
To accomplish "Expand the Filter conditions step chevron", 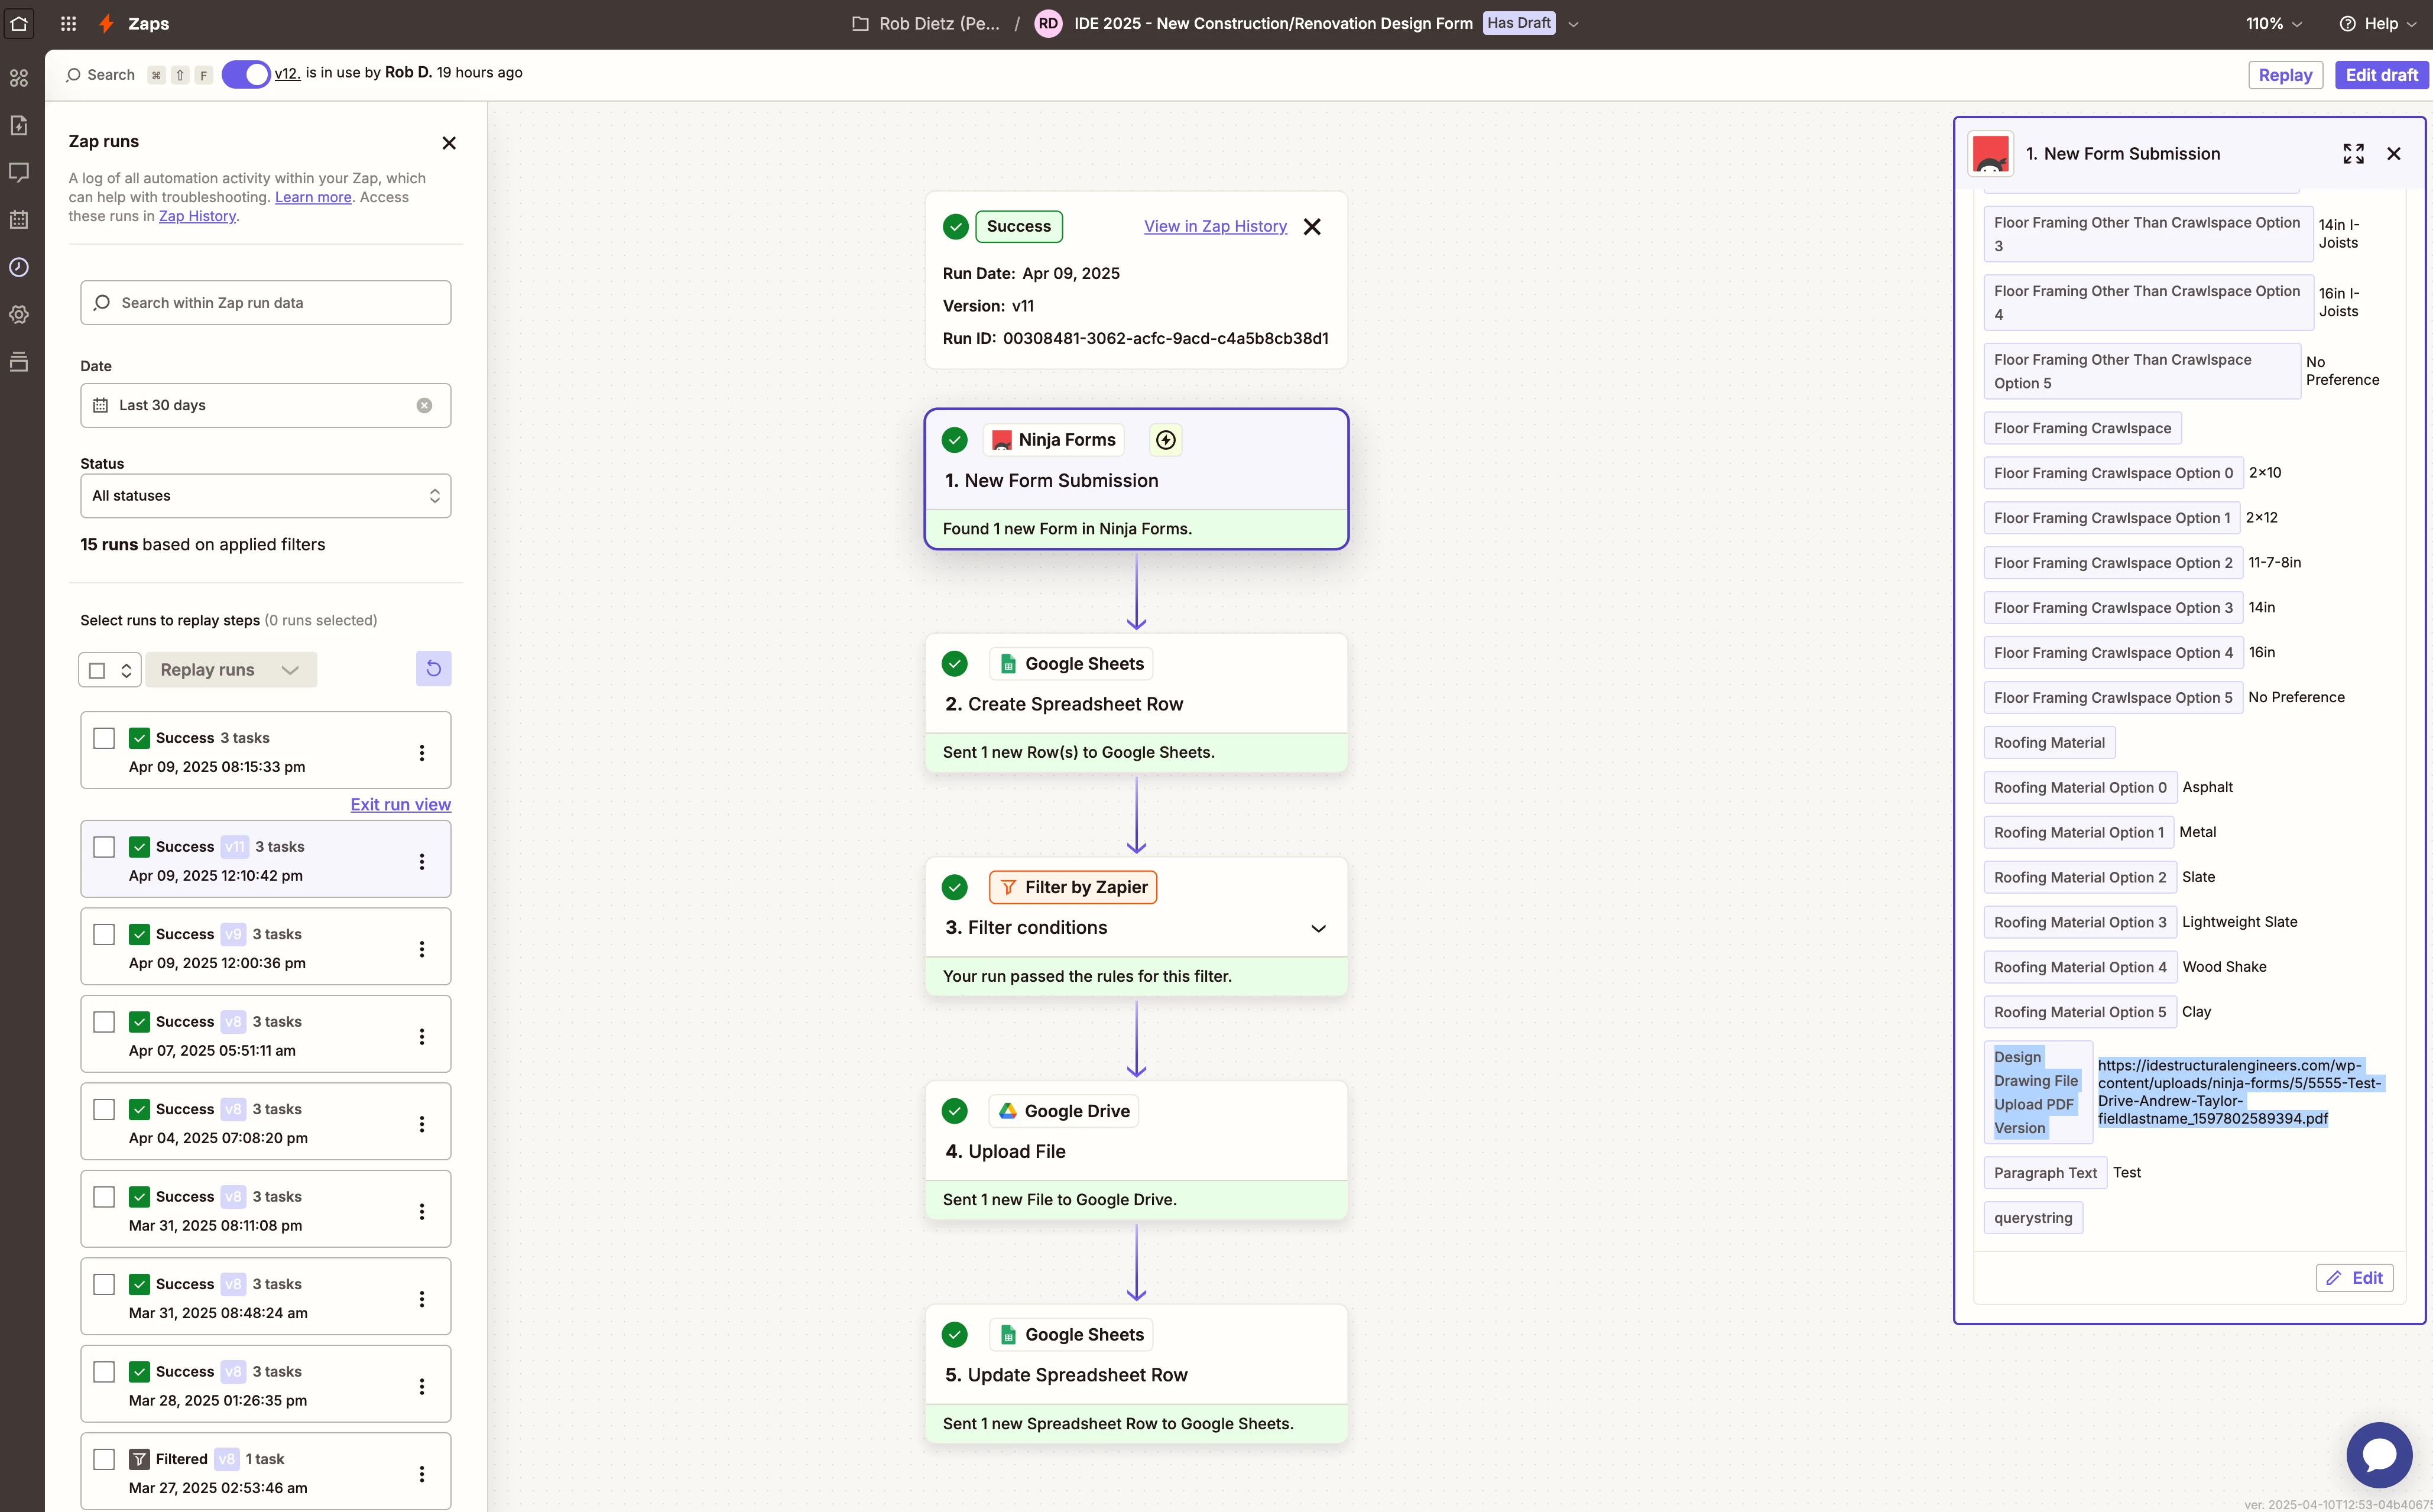I will tap(1318, 928).
